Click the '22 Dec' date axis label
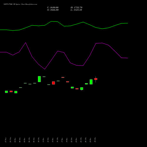This screenshot has width=147, height=147. pyautogui.click(x=71, y=140)
